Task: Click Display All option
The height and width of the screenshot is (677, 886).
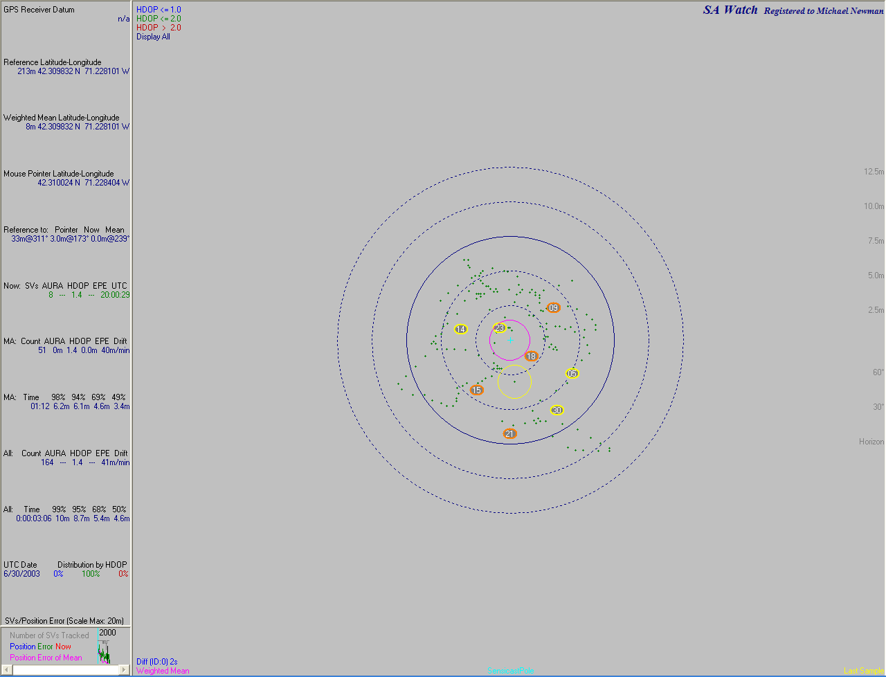Action: click(x=153, y=37)
